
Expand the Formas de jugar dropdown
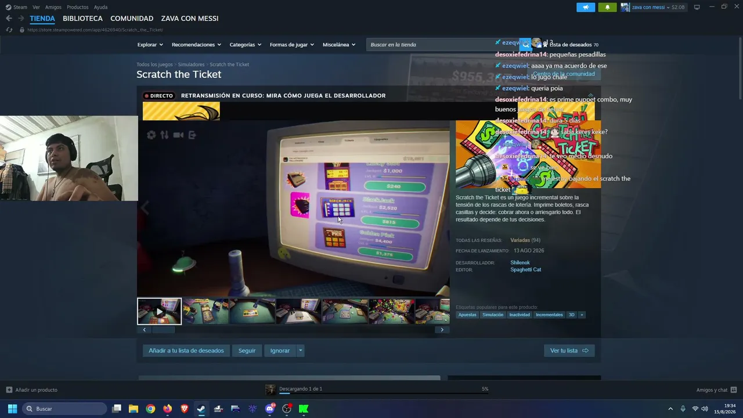(291, 45)
